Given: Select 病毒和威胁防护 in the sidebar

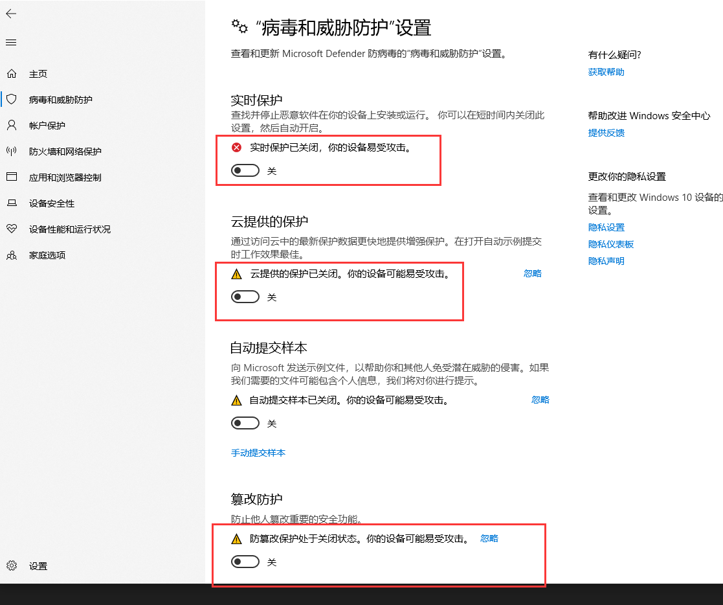Looking at the screenshot, I should [60, 100].
